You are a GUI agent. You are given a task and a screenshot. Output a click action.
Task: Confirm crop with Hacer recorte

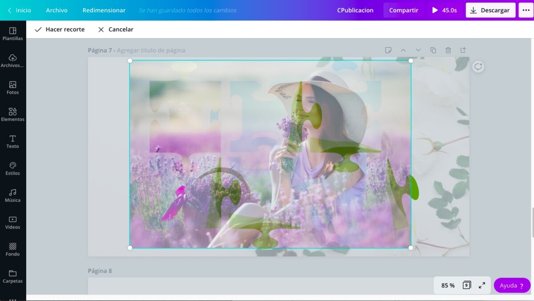pos(60,29)
